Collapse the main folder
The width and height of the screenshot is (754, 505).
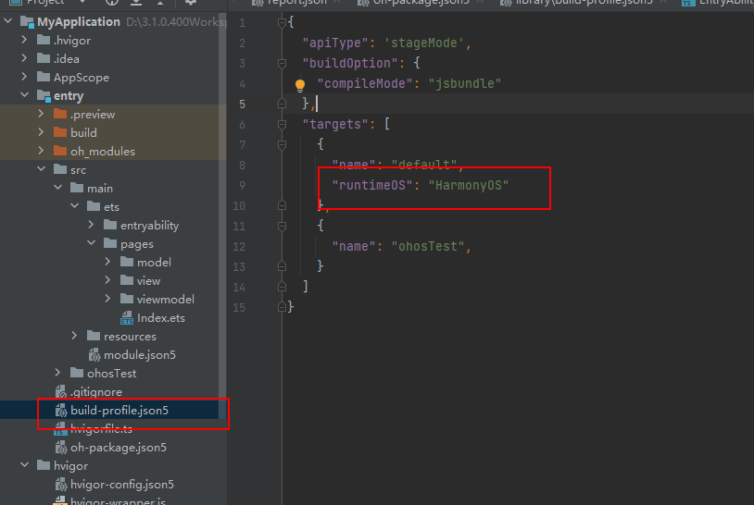(x=58, y=188)
